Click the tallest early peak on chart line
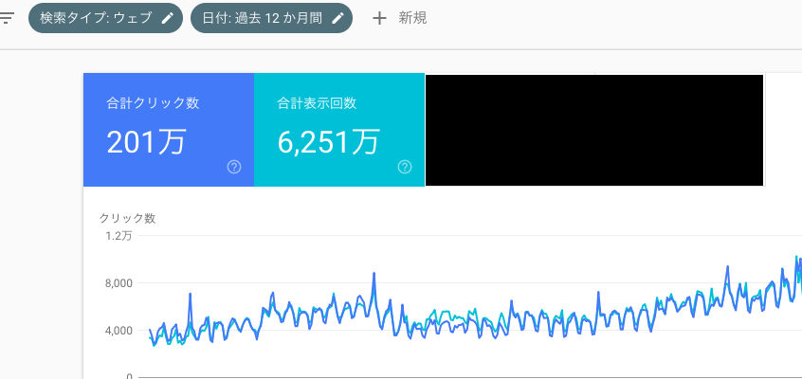 pos(374,274)
